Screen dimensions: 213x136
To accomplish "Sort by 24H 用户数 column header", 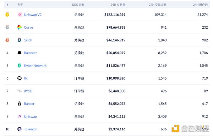I will [200, 5].
